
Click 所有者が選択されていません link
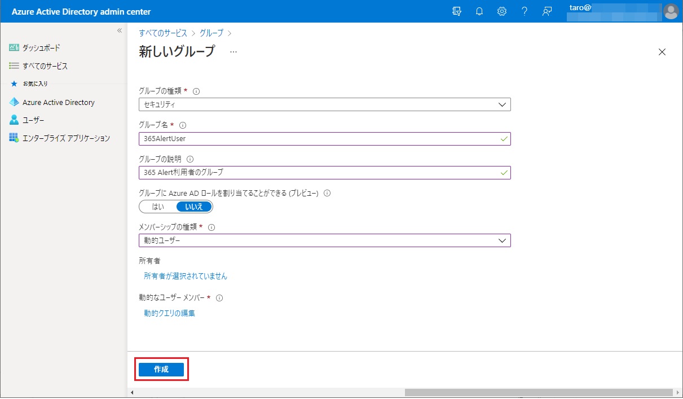coord(186,277)
